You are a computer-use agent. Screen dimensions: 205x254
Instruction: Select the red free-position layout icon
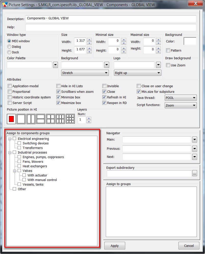[11, 119]
